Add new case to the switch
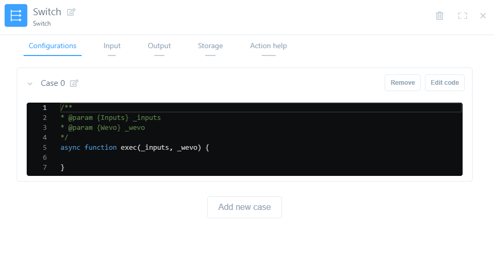This screenshot has width=494, height=267. tap(244, 207)
